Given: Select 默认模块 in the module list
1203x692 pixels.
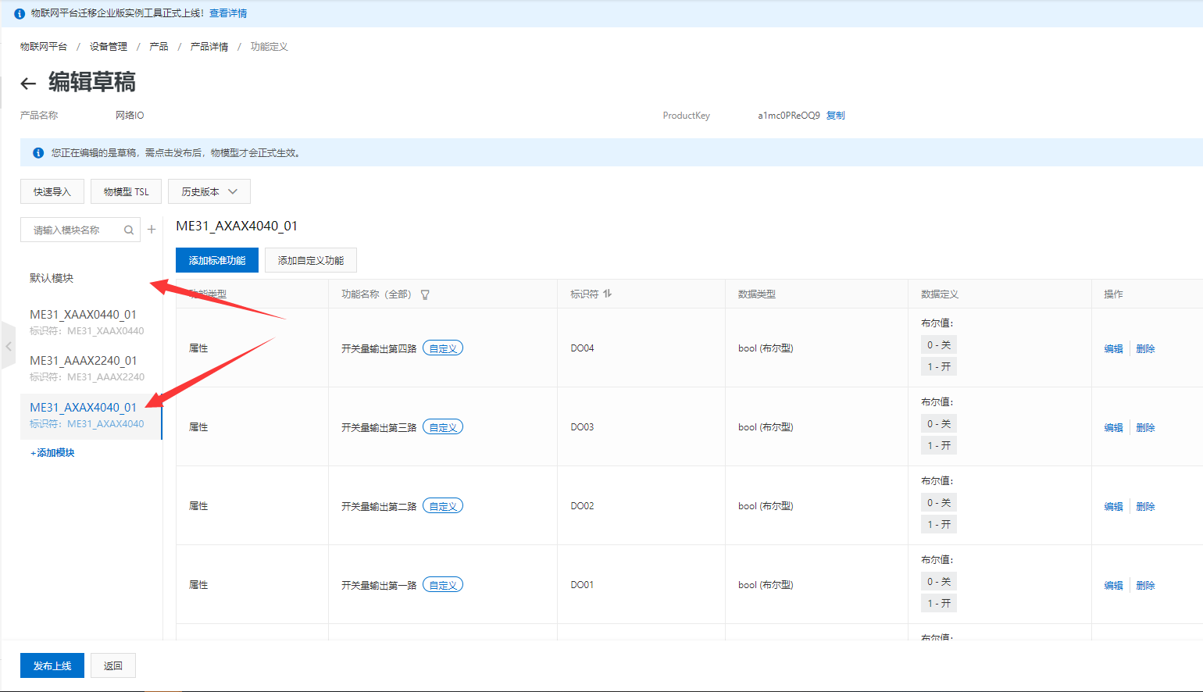Looking at the screenshot, I should 52,278.
